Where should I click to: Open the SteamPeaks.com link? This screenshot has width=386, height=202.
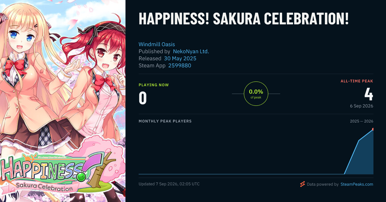(x=357, y=184)
